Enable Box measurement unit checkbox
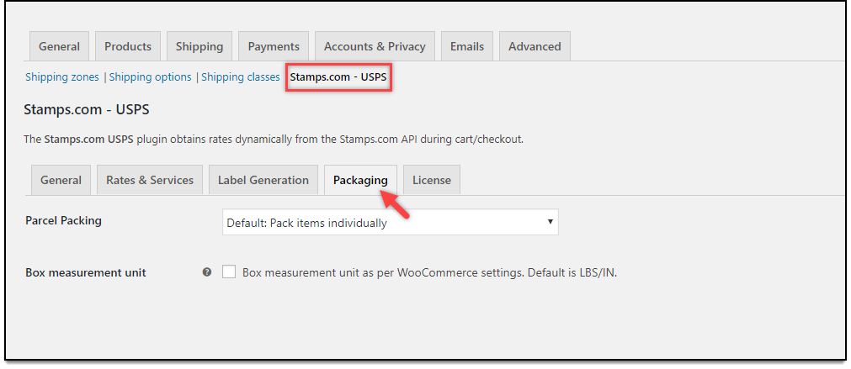The height and width of the screenshot is (369, 851). (x=229, y=272)
